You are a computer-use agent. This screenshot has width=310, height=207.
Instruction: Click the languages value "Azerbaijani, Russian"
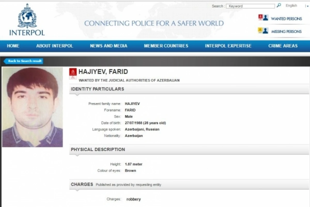[142, 129]
